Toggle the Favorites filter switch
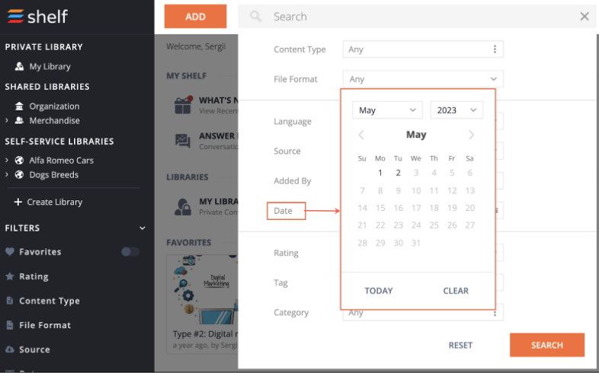599x373 pixels. pos(130,252)
